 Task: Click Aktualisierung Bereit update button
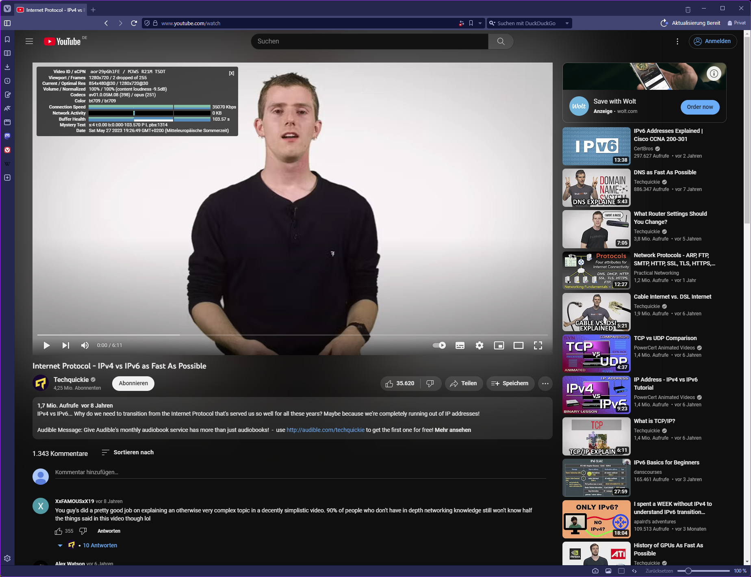690,23
